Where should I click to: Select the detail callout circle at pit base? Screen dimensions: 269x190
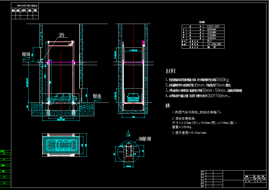[74, 107]
